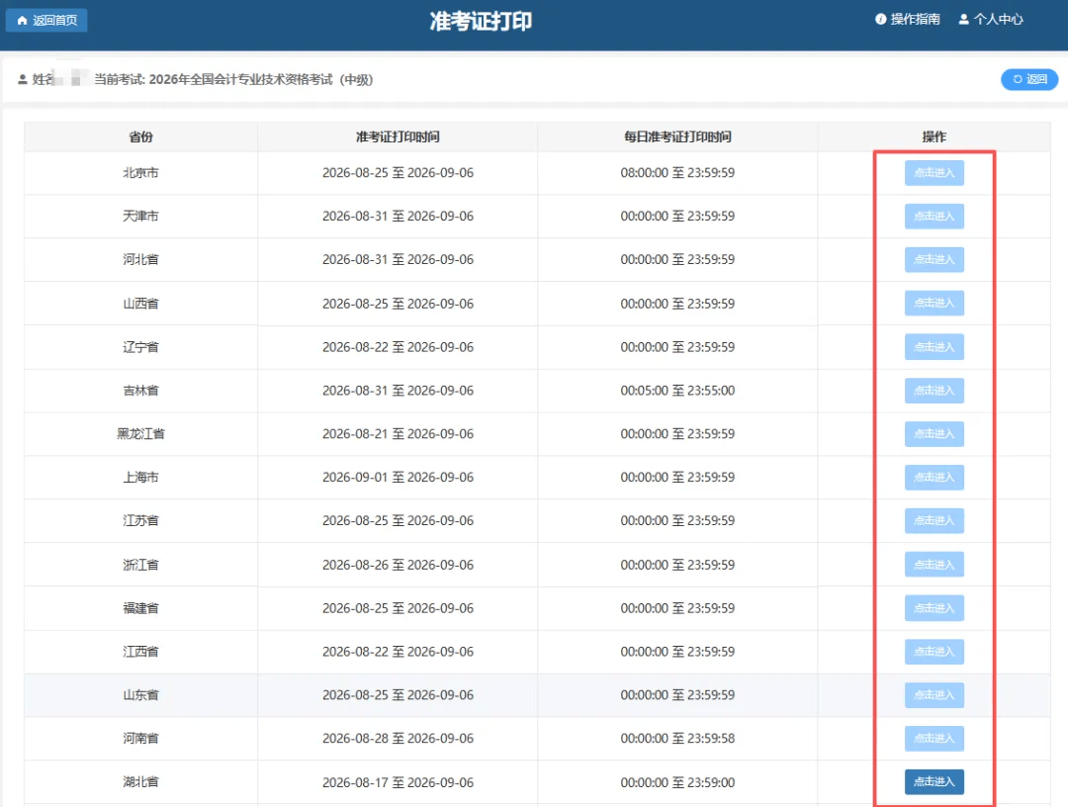Click 点击进入 for 山东省
This screenshot has width=1068, height=807.
(x=934, y=695)
